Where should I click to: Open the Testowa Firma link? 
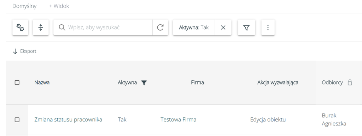click(179, 120)
